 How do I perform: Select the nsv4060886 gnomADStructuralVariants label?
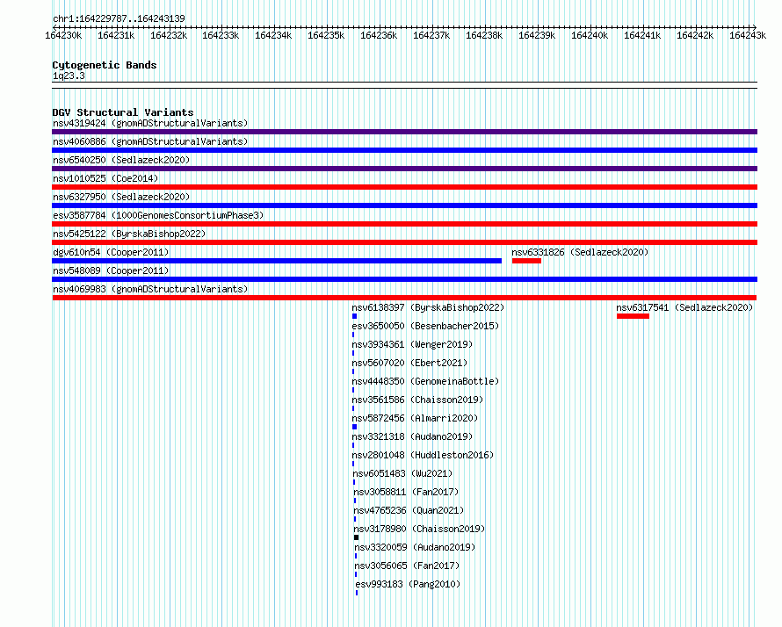150,141
